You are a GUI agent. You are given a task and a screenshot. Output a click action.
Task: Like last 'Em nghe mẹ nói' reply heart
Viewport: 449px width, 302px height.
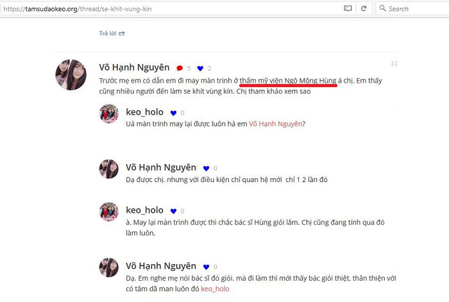(x=206, y=267)
